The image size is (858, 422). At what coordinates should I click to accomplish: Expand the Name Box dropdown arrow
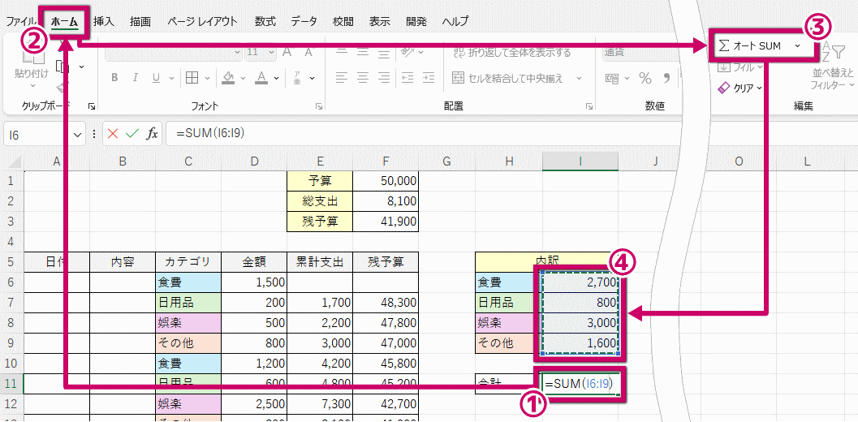(x=78, y=135)
